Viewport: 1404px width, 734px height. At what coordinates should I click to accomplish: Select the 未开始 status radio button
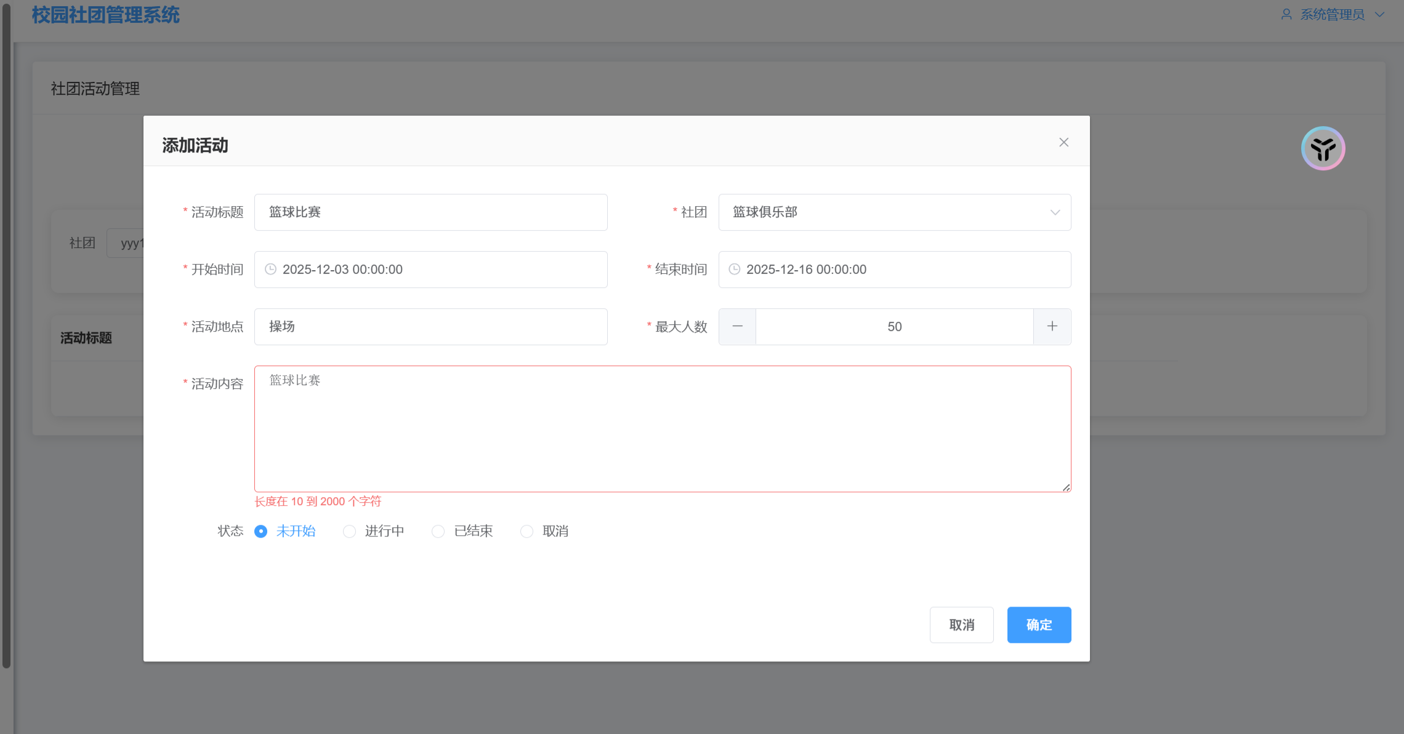tap(261, 531)
